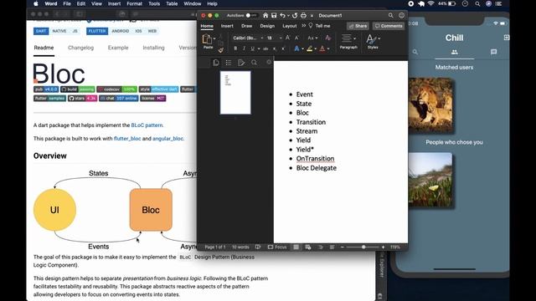Screen dimensions: 536x301
Task: Expand the Paragraph group dropdown
Action: click(354, 38)
